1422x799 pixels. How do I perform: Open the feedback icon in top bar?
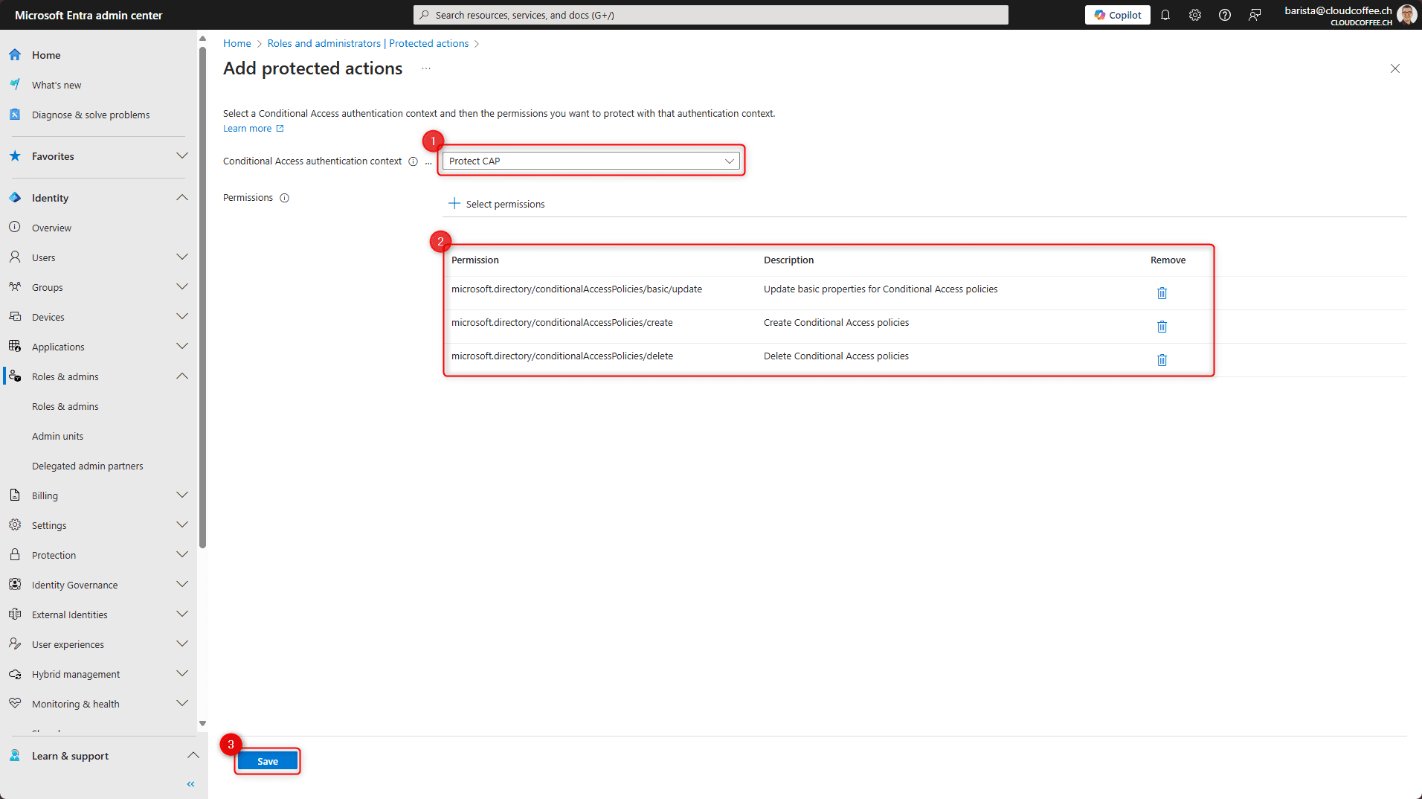1255,14
